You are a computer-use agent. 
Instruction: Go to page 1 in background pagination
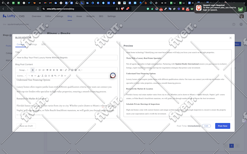point(231,146)
